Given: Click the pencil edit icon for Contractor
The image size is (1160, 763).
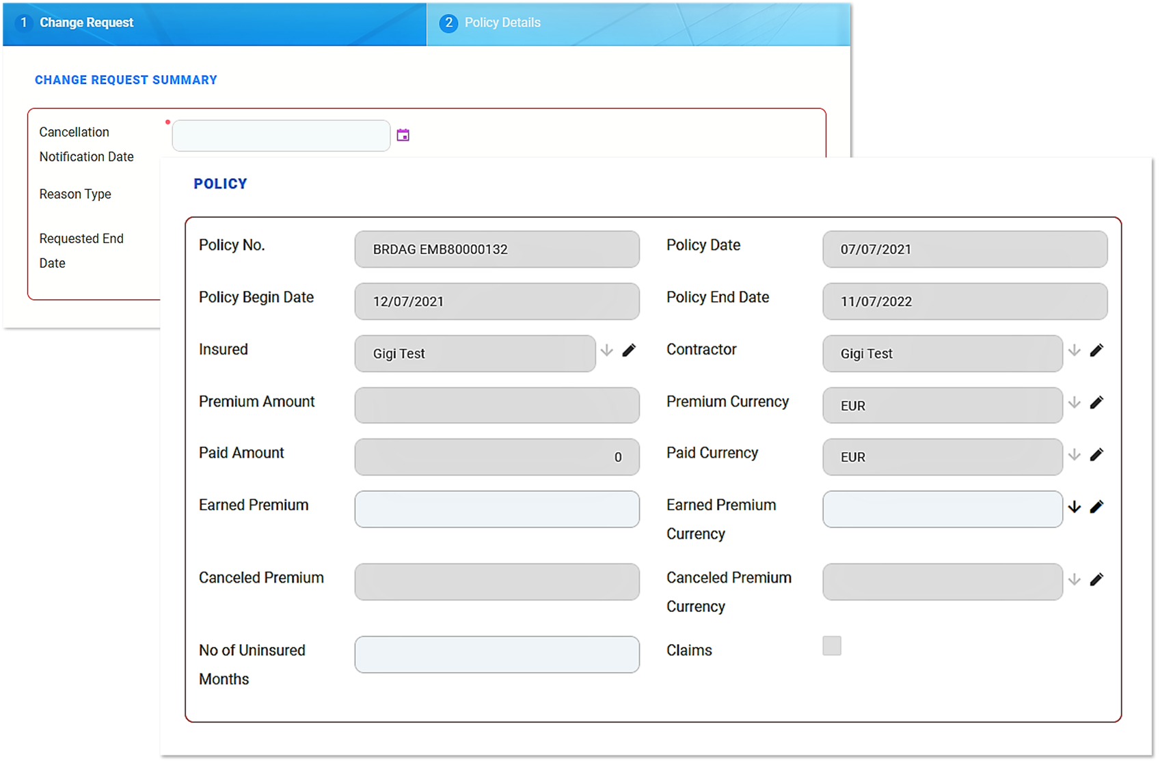Looking at the screenshot, I should click(1096, 350).
